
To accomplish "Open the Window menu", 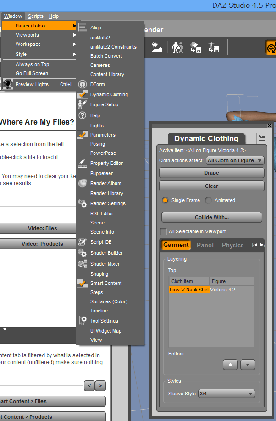I will coord(13,16).
